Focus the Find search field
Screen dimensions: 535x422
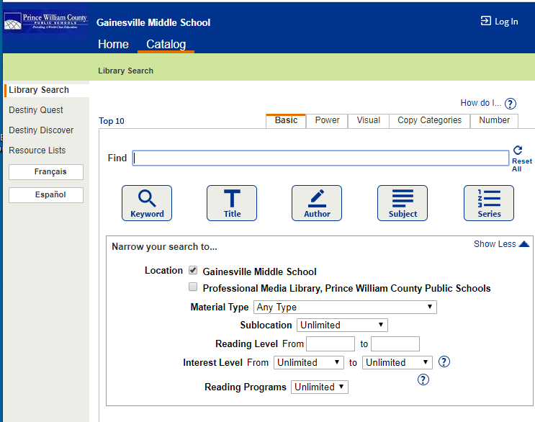click(x=320, y=158)
